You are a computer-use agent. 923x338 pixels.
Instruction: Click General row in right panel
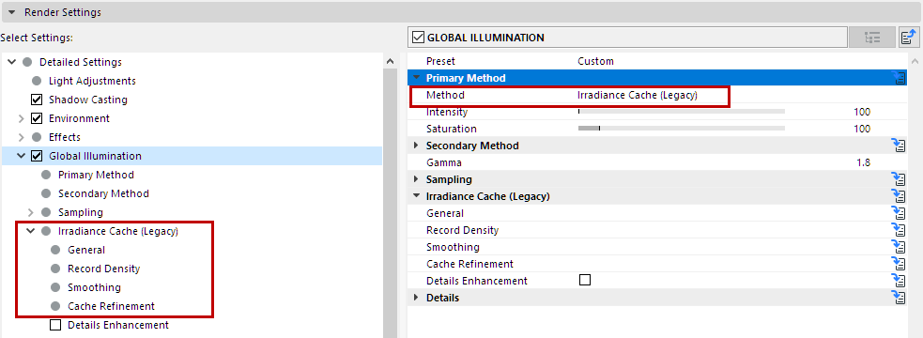point(657,213)
